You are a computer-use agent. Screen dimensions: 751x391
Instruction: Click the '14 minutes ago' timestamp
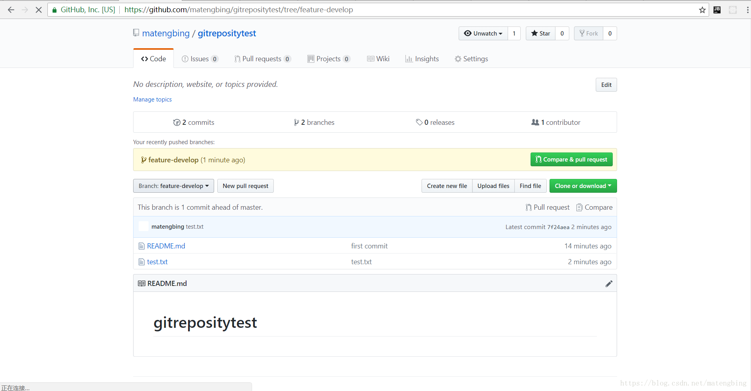pos(588,246)
